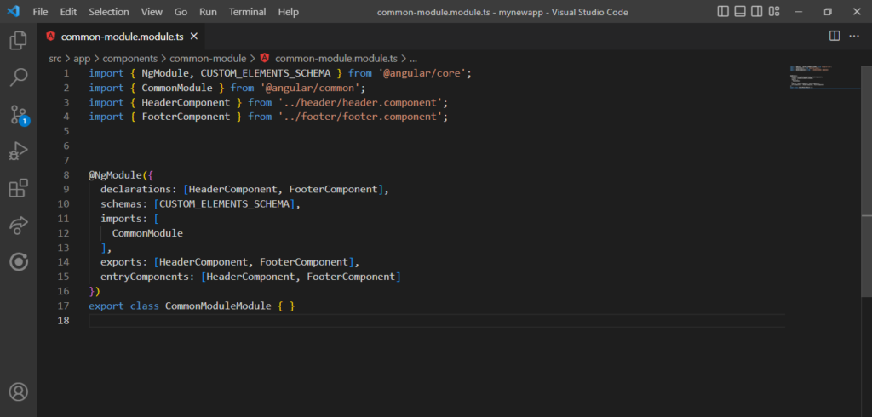Open the Explorer view in activity bar

19,41
